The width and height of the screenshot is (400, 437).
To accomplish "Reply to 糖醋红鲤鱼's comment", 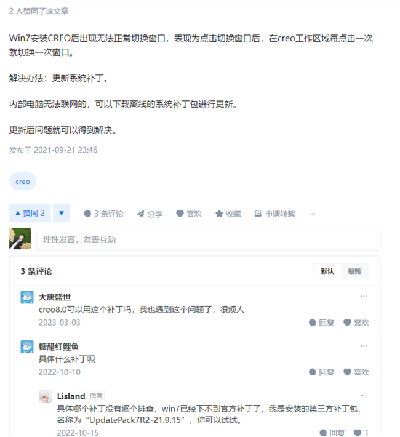I will coord(322,372).
